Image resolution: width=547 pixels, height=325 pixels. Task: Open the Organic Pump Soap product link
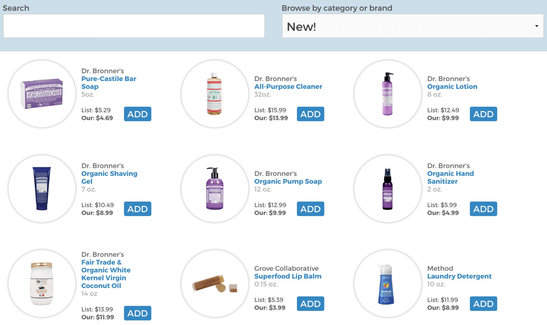pyautogui.click(x=288, y=181)
